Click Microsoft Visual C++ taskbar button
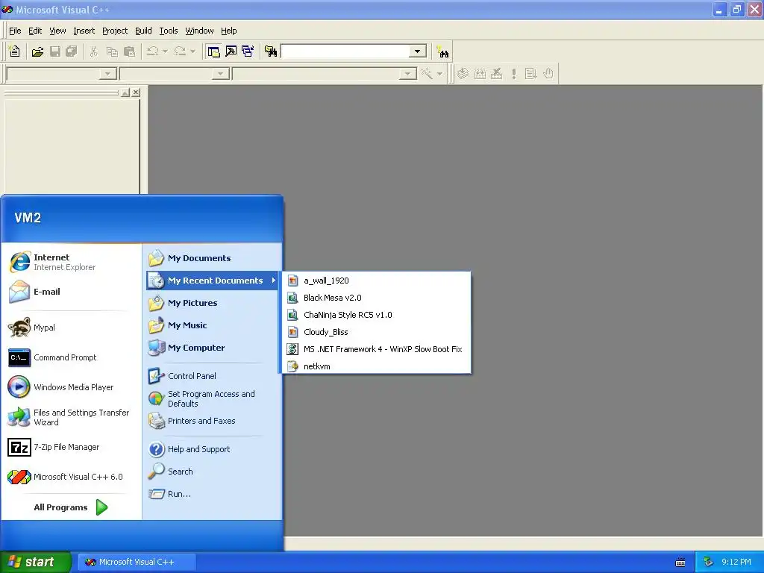Viewport: 764px width, 573px height. tap(137, 562)
